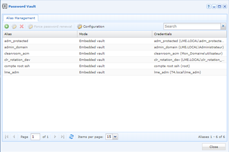This screenshot has height=152, width=229.
Task: Click Force password renewal
Action: click(x=50, y=26)
